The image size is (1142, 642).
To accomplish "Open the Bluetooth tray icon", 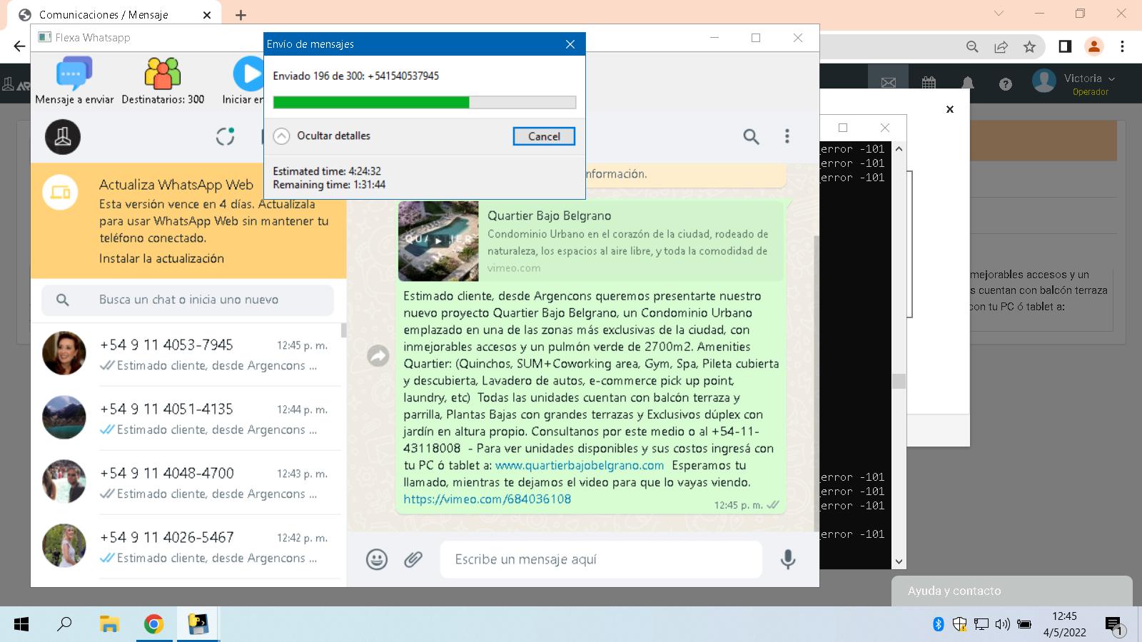I will [939, 625].
